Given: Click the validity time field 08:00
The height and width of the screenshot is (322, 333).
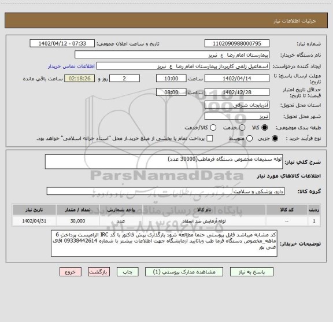Looking at the screenshot, I should (171, 92).
